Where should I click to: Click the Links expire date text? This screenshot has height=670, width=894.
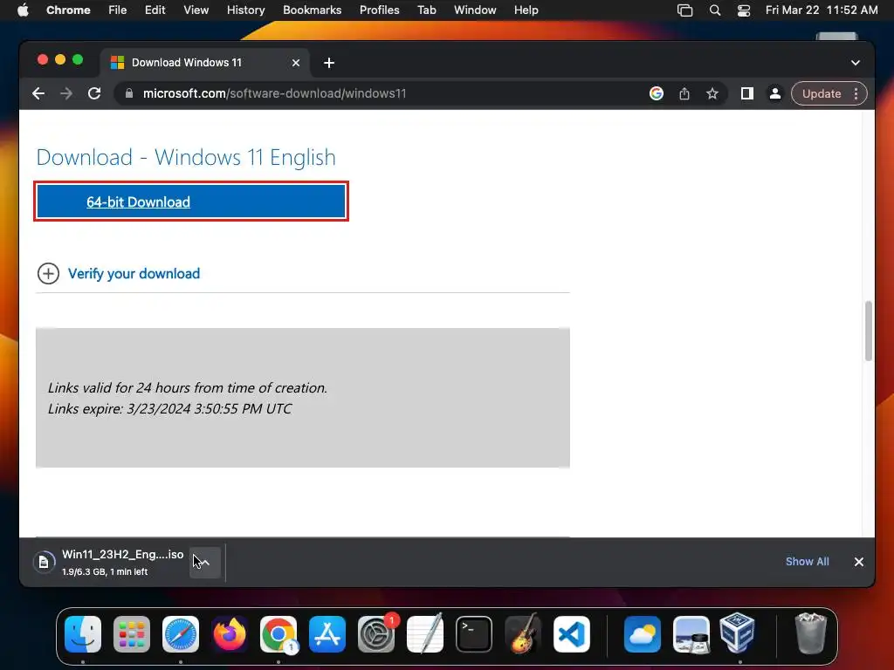(x=169, y=408)
